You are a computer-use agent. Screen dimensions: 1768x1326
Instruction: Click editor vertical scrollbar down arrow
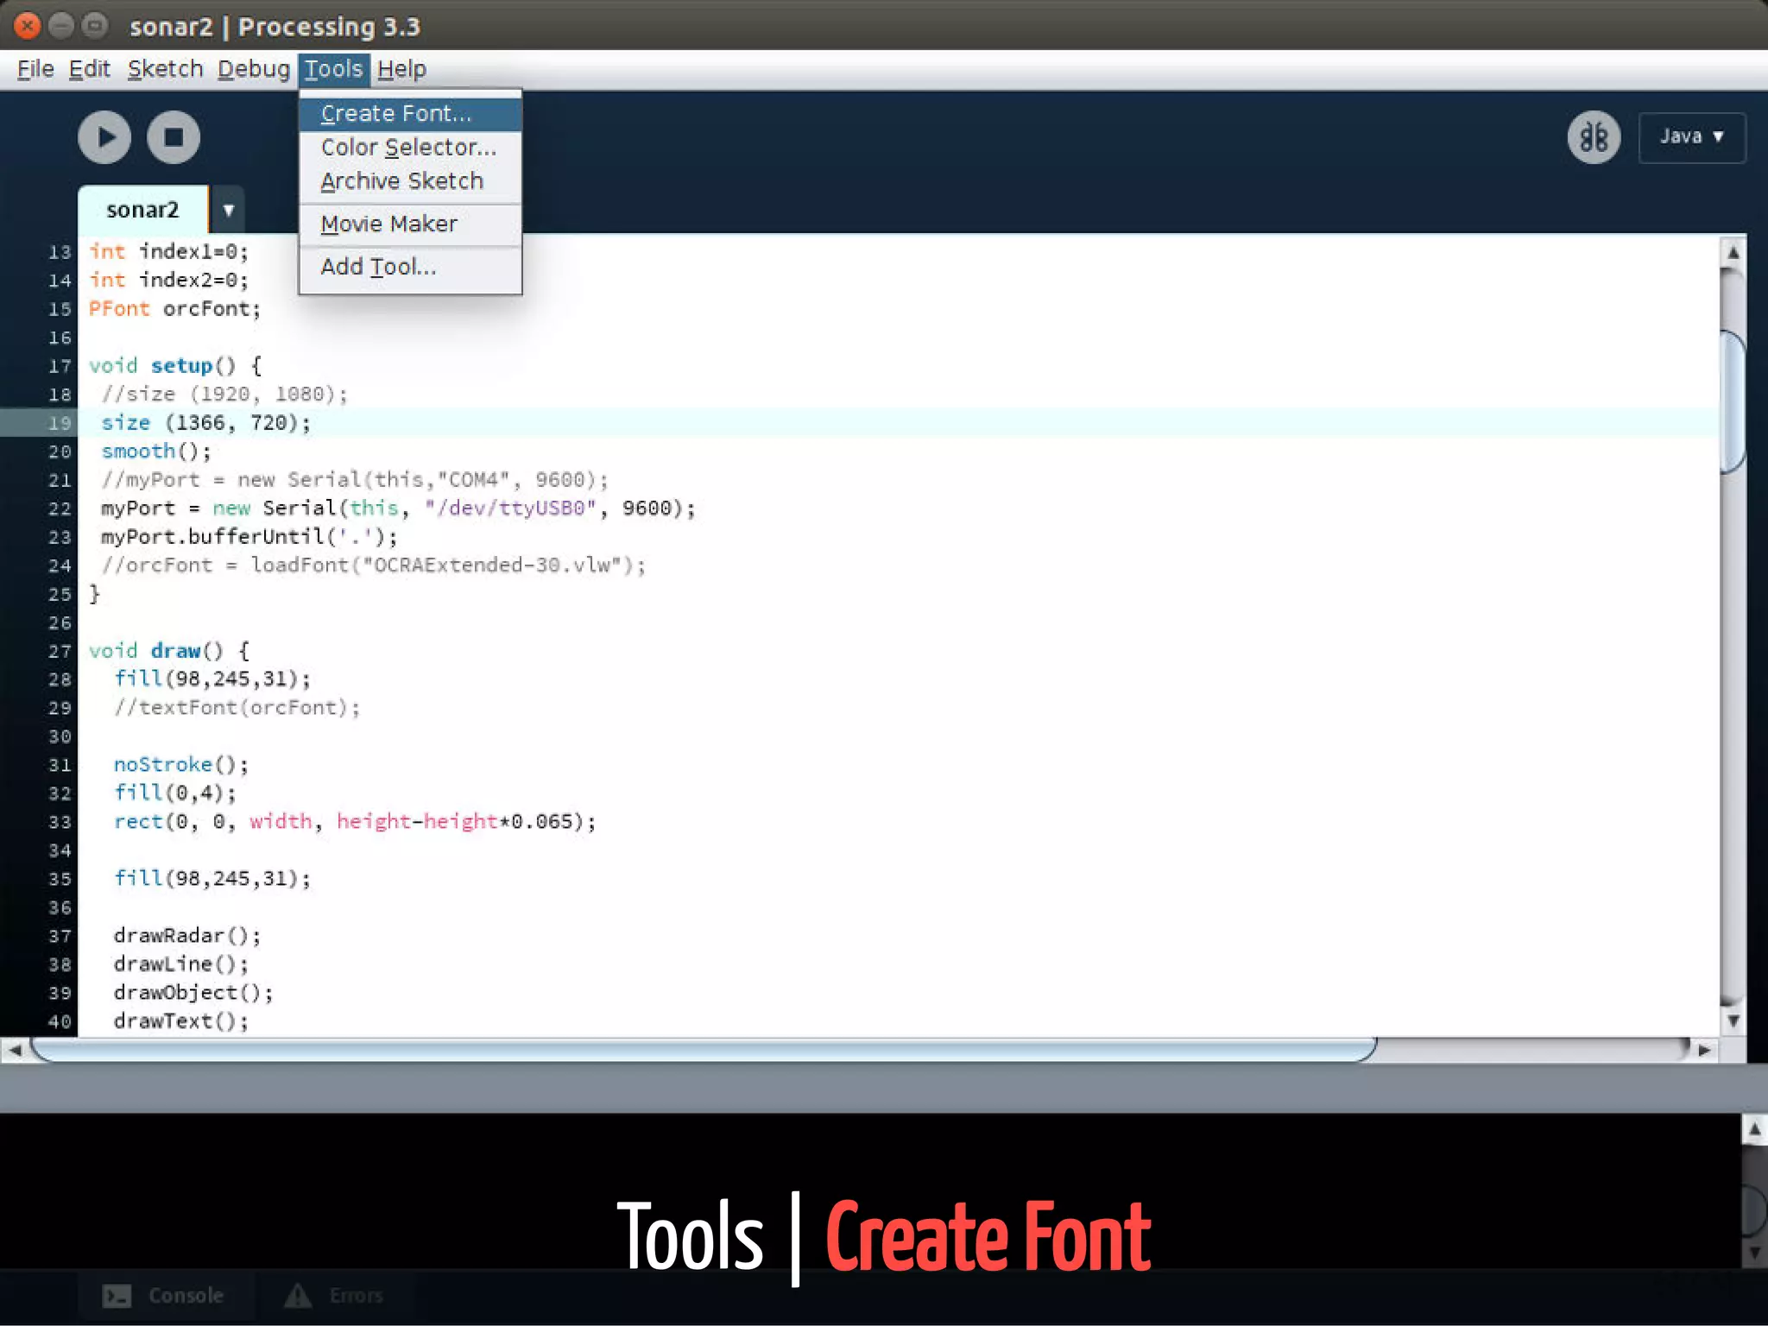(1733, 1021)
